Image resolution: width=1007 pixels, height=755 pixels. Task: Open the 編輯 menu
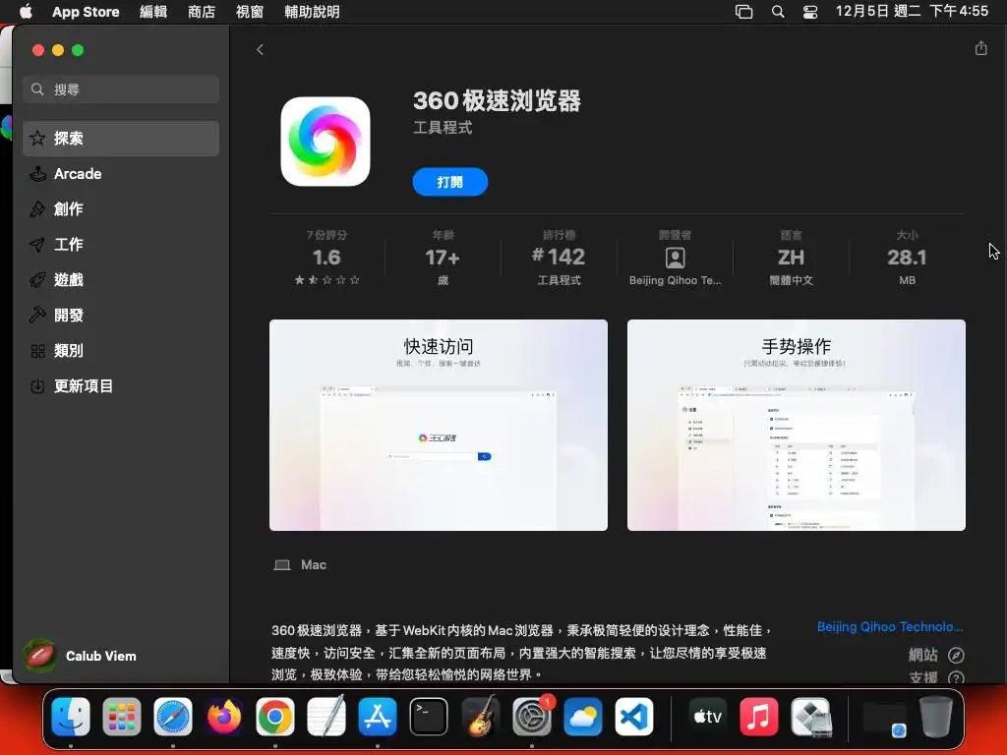pos(153,12)
